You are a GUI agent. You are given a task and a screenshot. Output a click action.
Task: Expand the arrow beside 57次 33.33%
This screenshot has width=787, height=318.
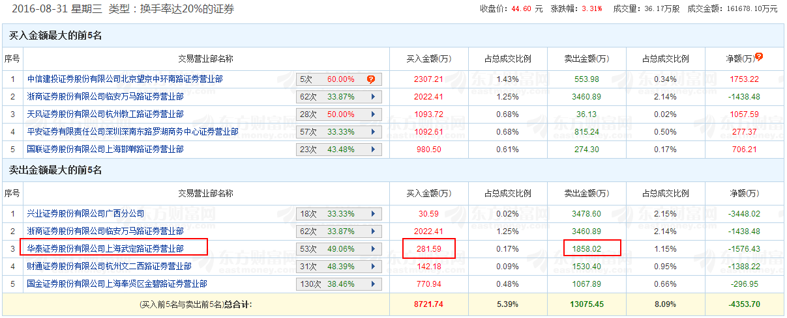point(373,132)
